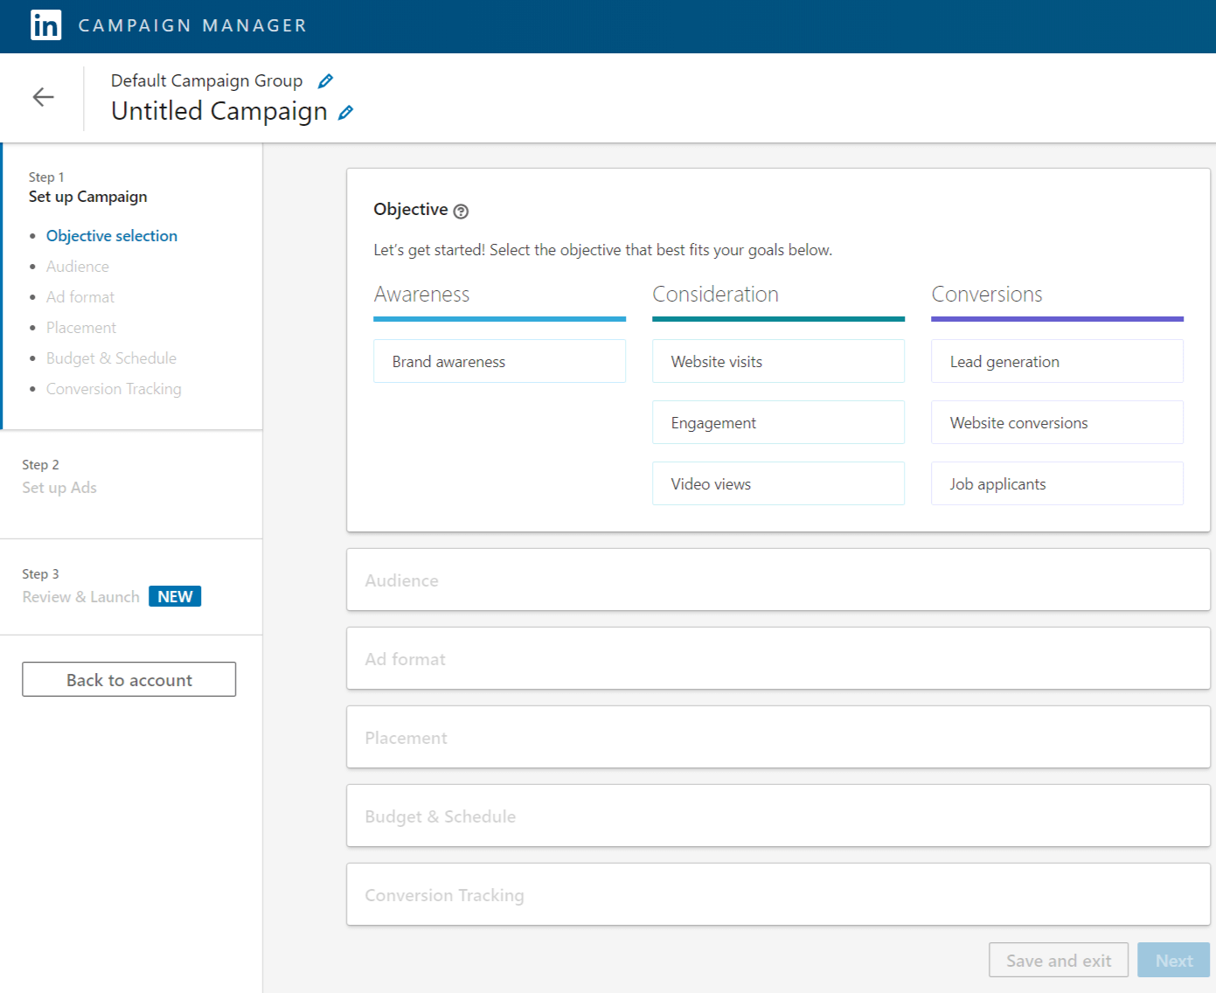Click the Next button
The image size is (1216, 993).
tap(1173, 960)
